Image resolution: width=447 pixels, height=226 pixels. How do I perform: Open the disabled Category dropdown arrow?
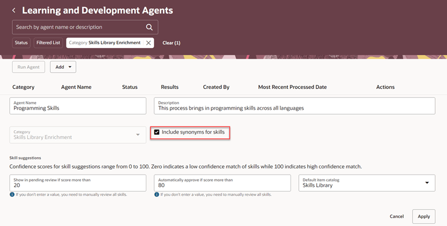[x=138, y=135]
